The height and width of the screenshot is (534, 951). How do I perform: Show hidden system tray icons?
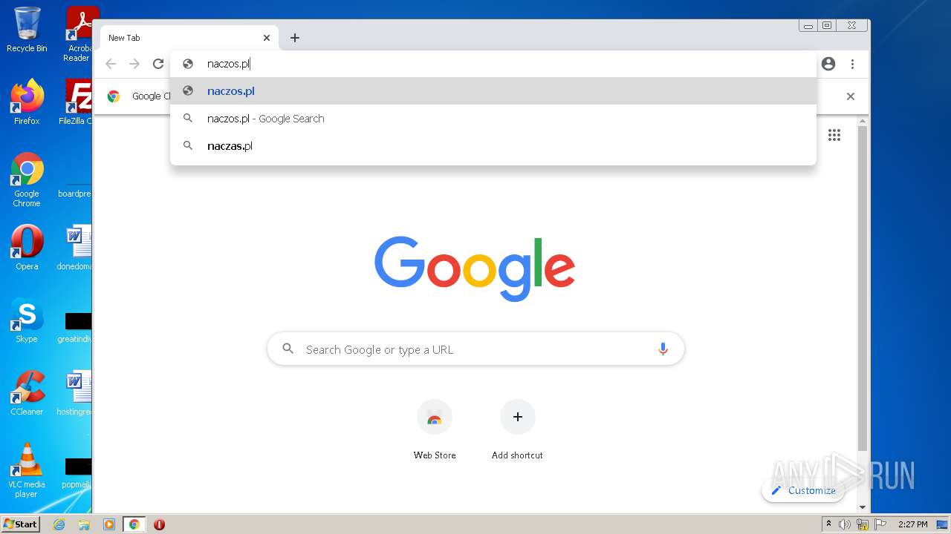(x=828, y=524)
